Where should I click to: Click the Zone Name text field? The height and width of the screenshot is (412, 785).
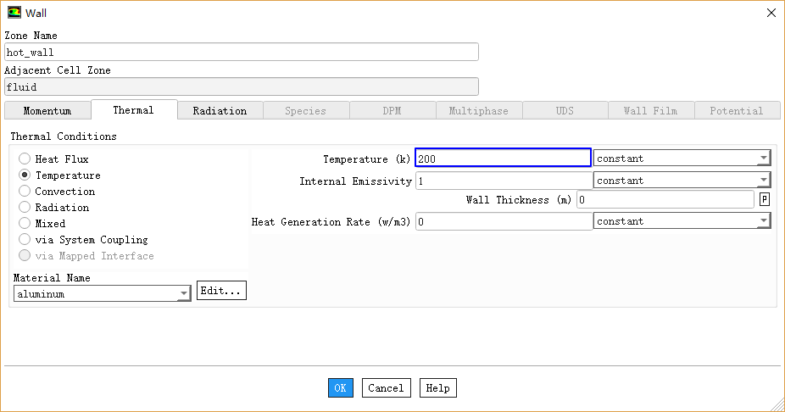pos(242,53)
